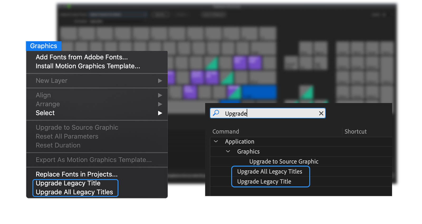Open the Select submenu arrow
The height and width of the screenshot is (224, 422).
click(160, 113)
